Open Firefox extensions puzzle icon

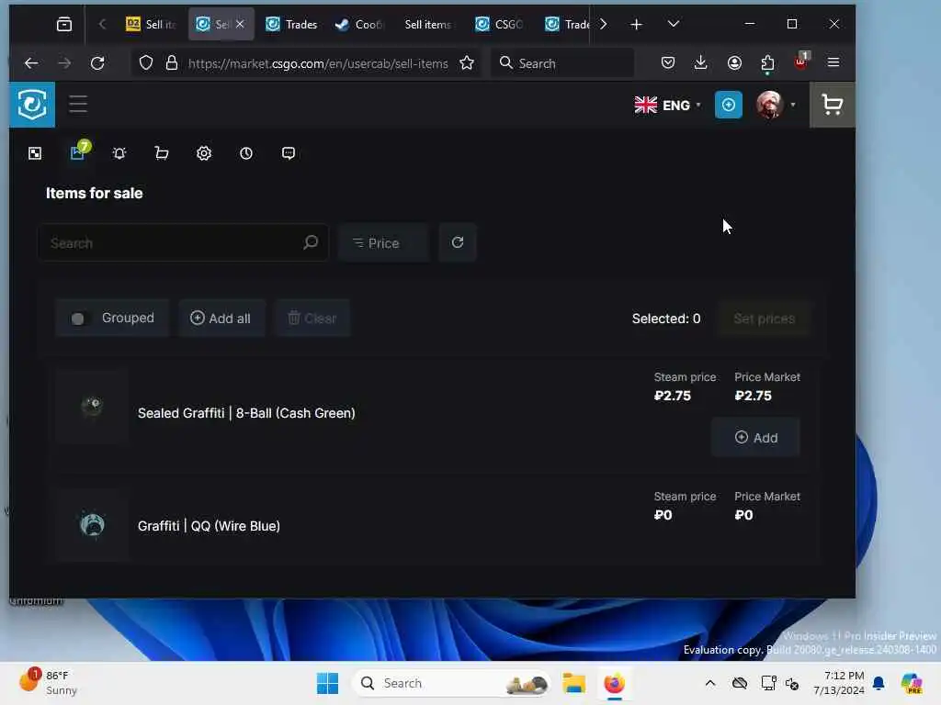point(767,62)
